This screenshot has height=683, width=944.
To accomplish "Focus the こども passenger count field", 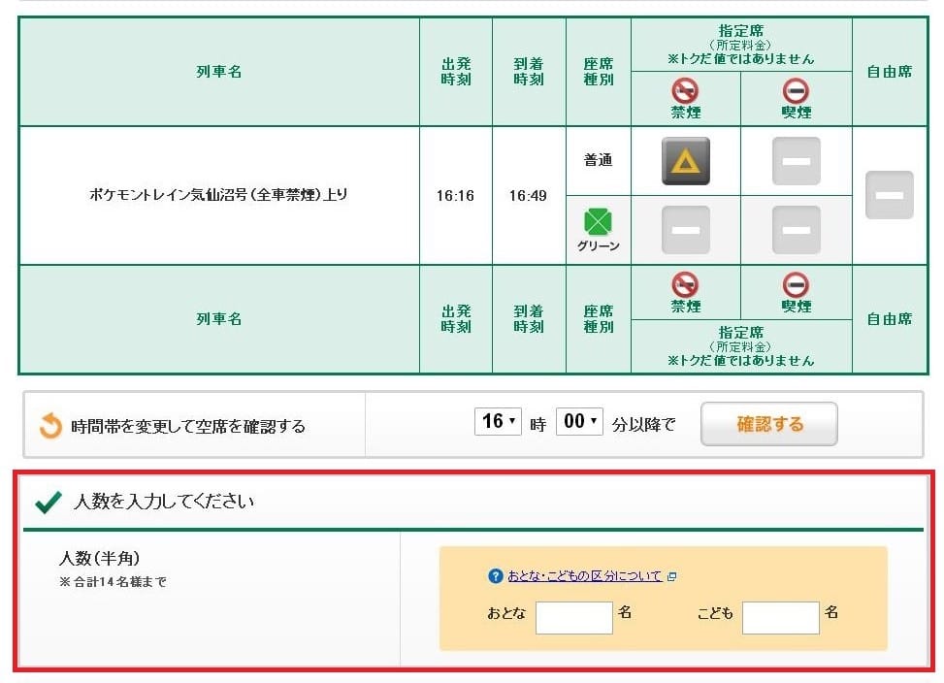I will click(780, 618).
